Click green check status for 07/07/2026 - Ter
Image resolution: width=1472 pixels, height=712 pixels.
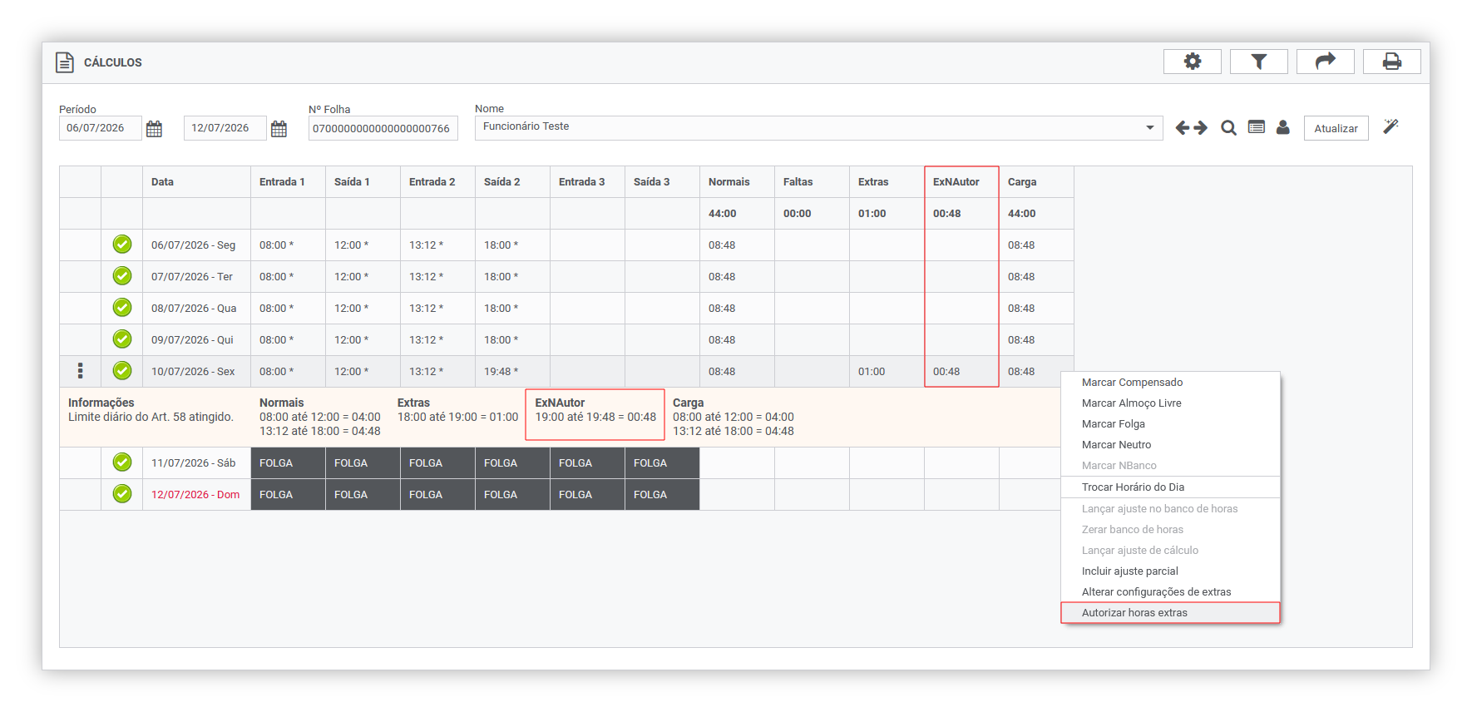tap(122, 276)
